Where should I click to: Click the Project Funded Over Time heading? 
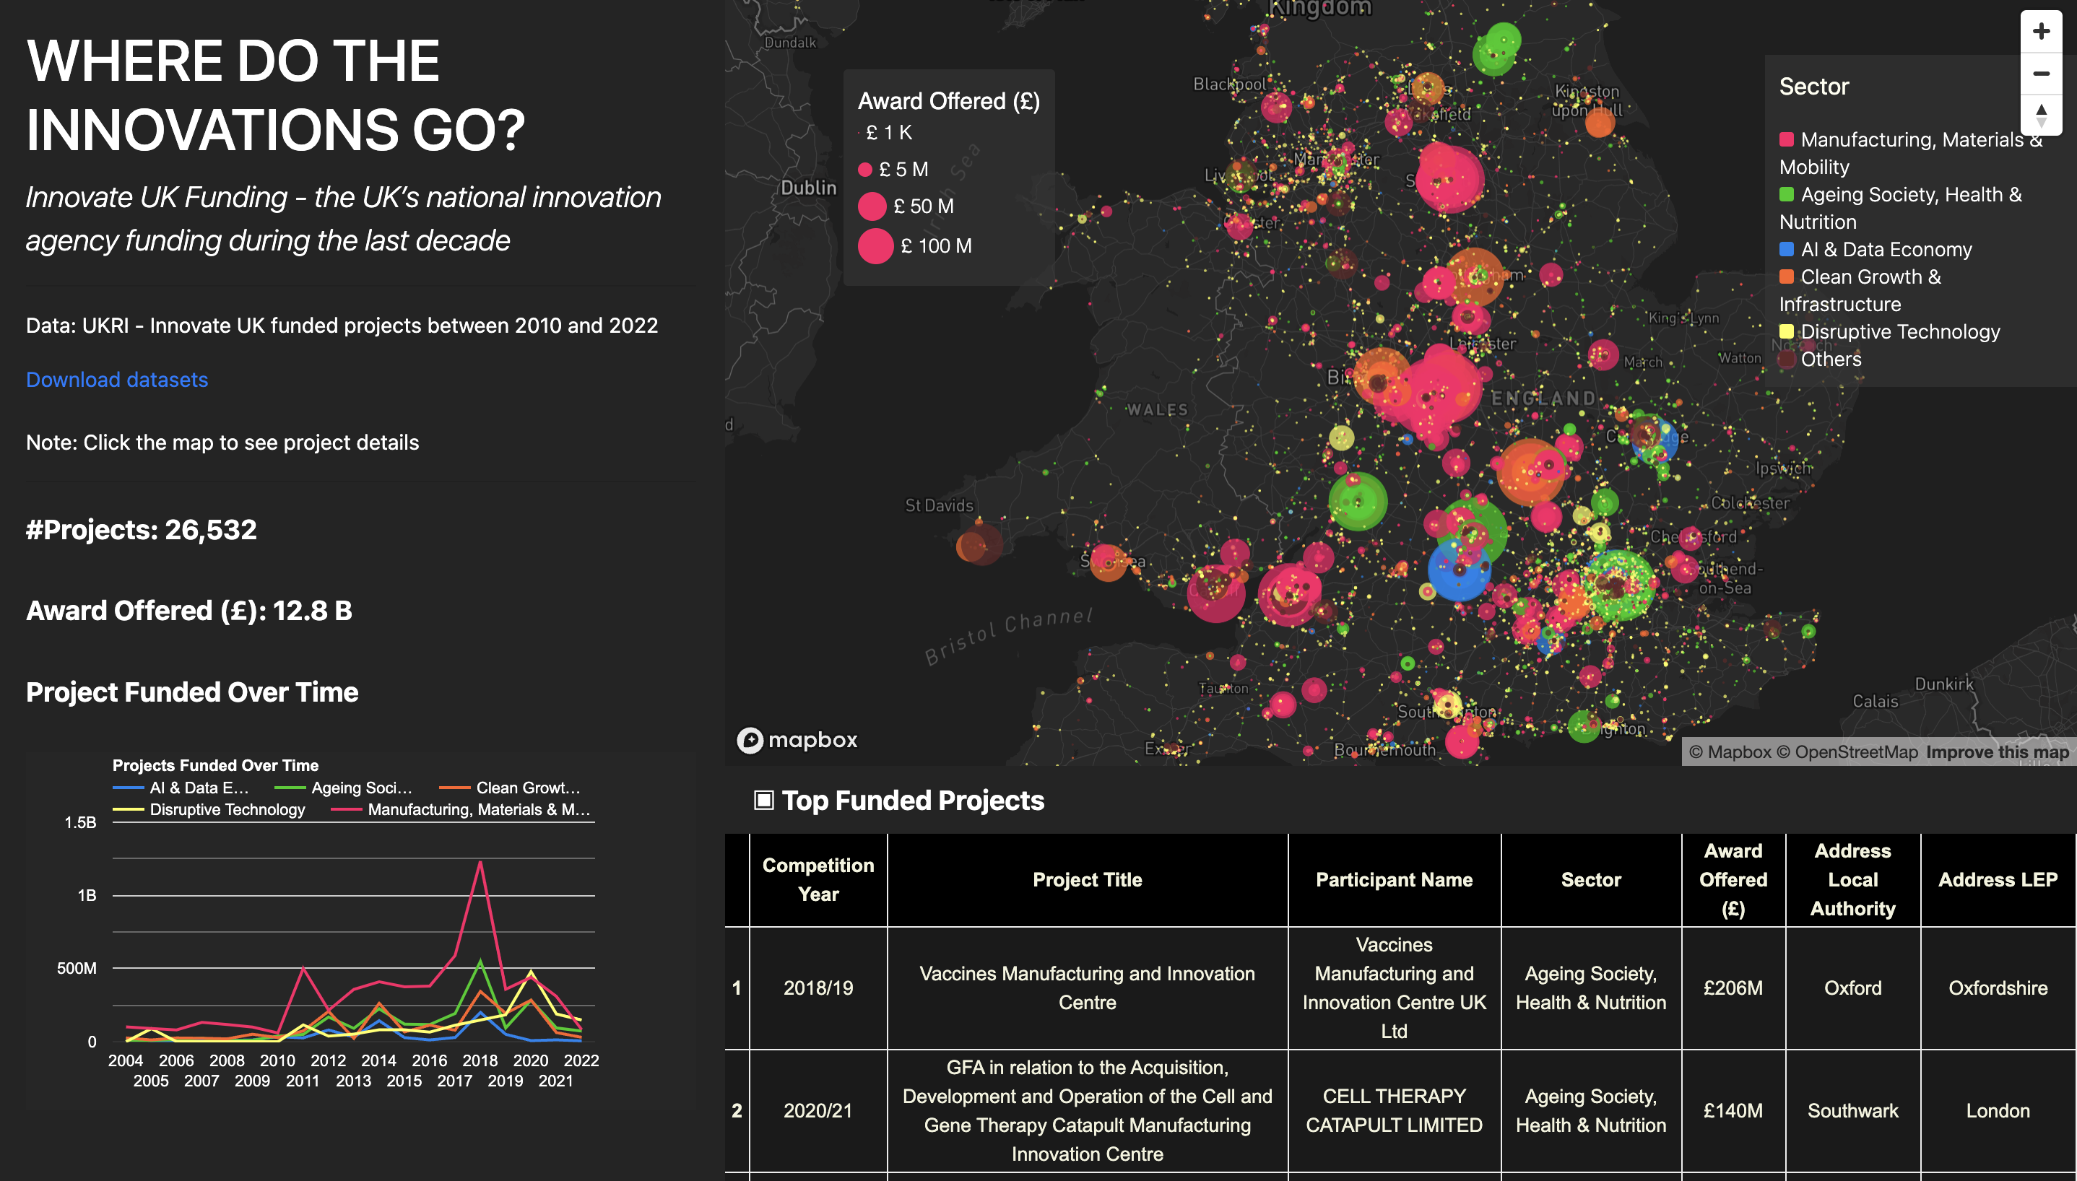coord(192,692)
